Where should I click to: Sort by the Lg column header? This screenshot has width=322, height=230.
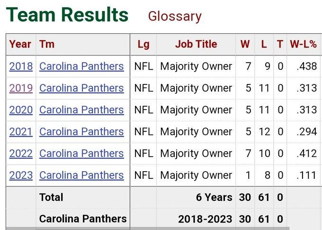point(143,44)
